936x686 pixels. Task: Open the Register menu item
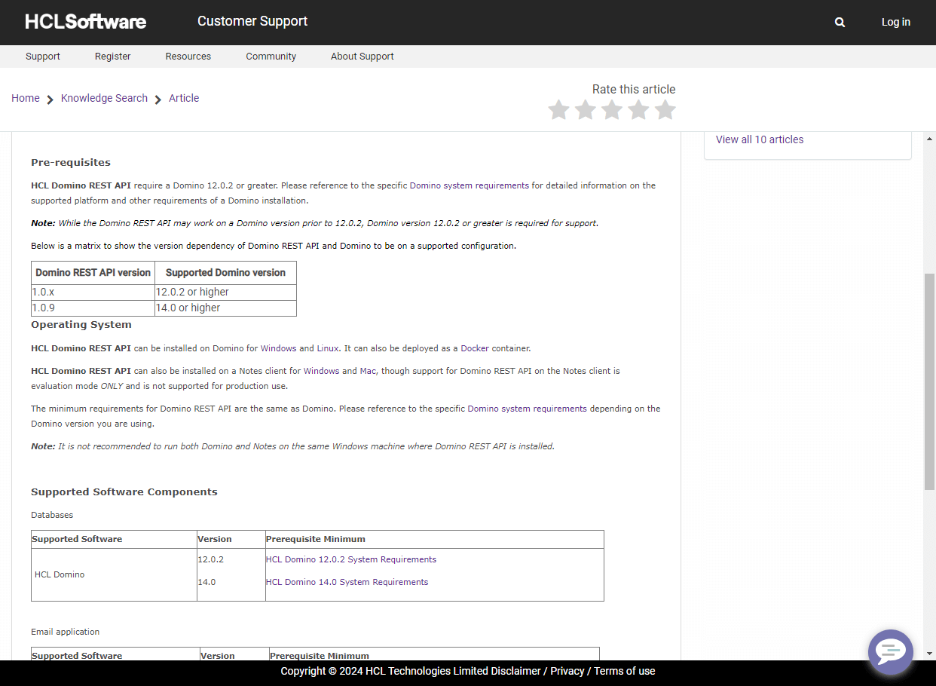113,57
